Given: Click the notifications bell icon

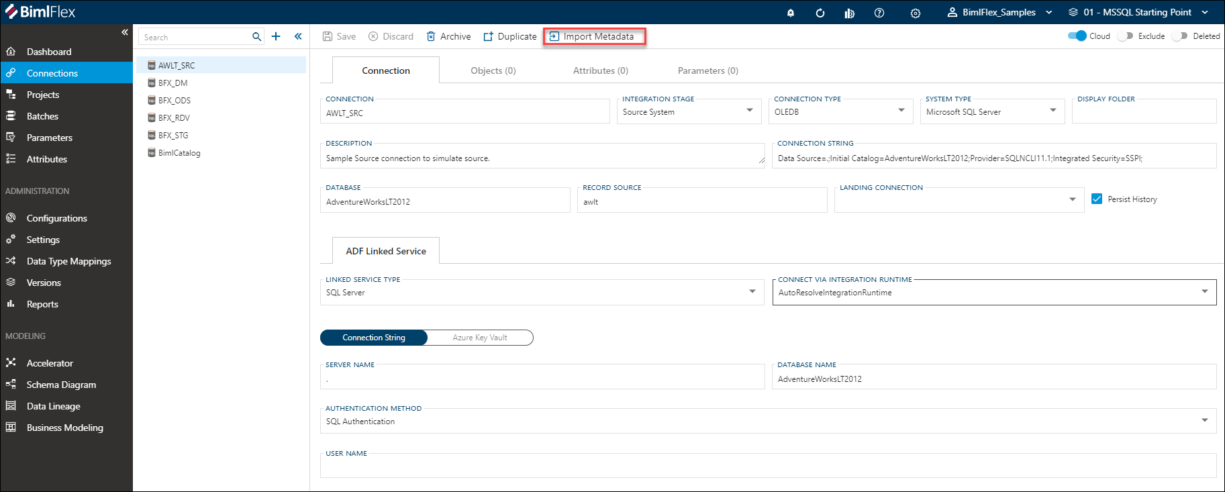Looking at the screenshot, I should click(x=791, y=13).
